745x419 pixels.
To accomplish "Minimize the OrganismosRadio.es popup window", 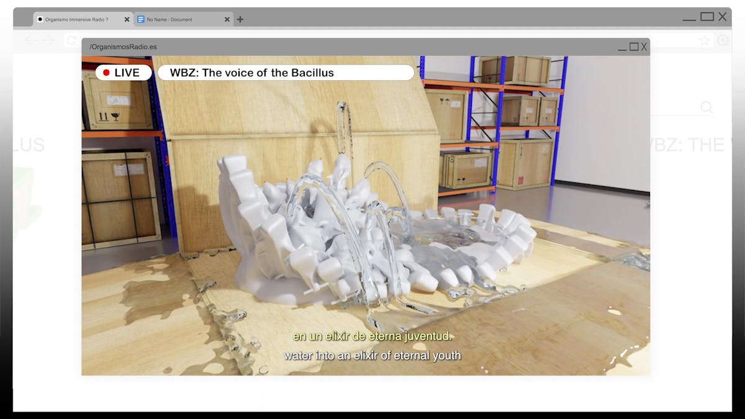I will click(622, 47).
